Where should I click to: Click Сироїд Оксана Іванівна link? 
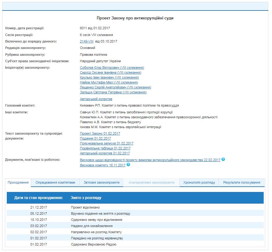point(108,72)
